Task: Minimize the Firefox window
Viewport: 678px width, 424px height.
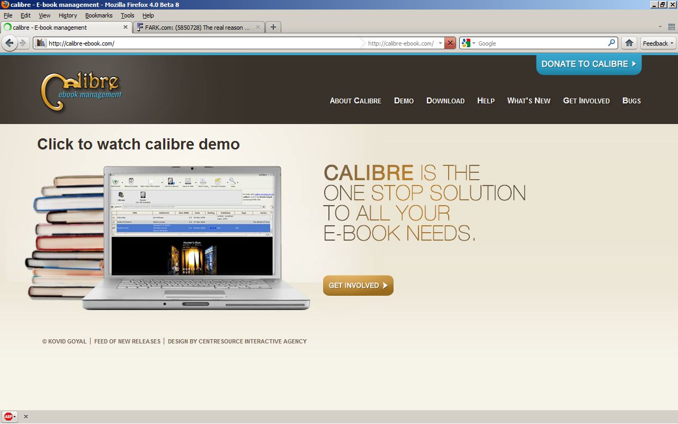Action: point(654,4)
